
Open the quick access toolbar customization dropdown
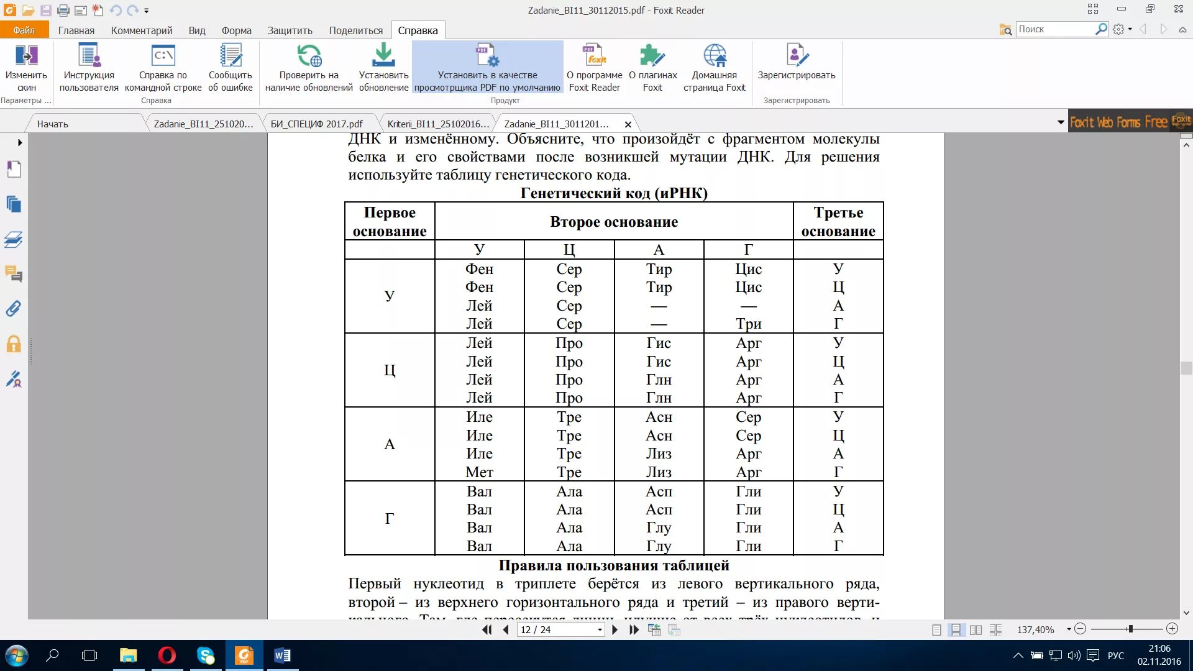coord(147,11)
